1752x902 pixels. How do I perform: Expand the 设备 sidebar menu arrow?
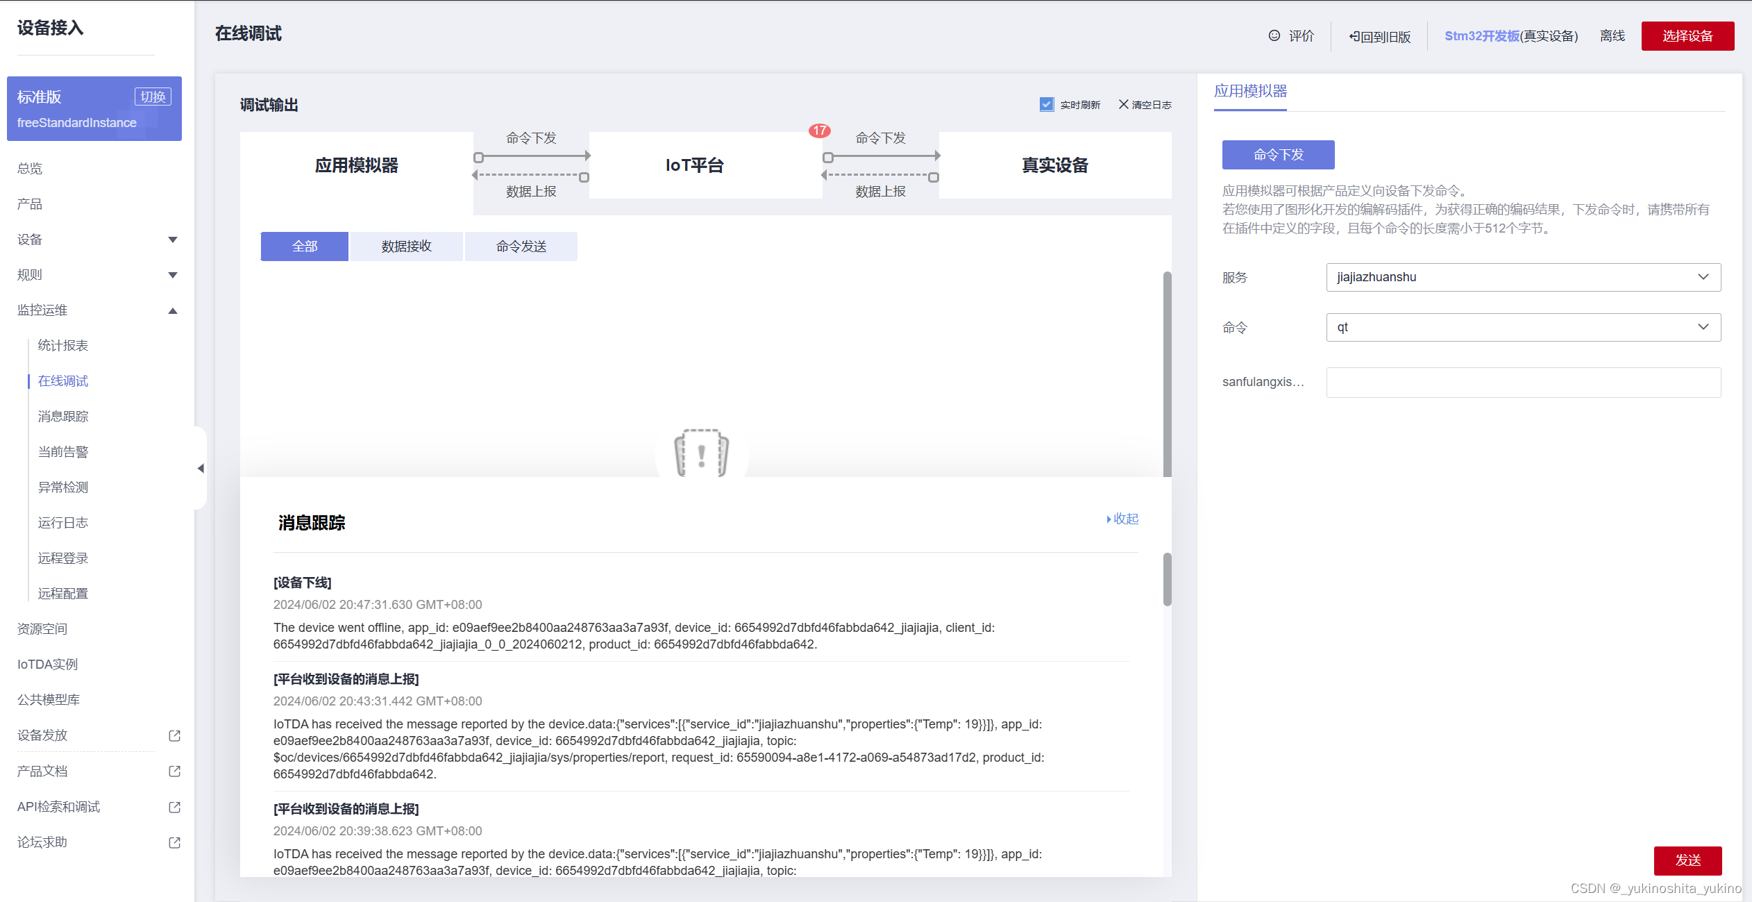tap(173, 240)
